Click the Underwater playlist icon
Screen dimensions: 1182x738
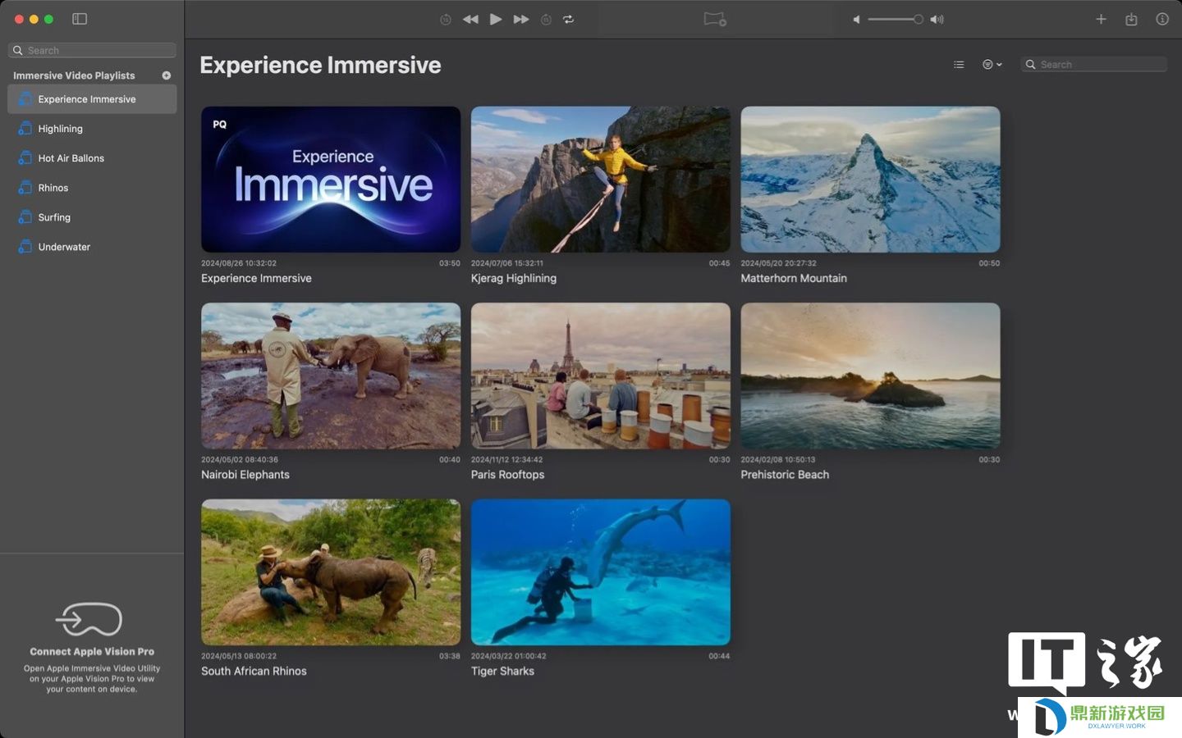point(25,247)
